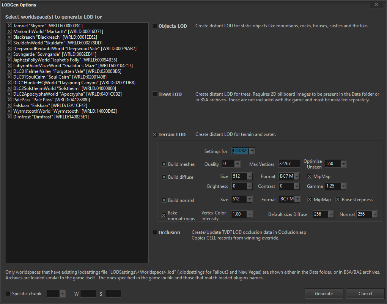Select the Falskaar [WRLD:13A1CF42] row text
The height and width of the screenshot is (304, 387).
[50, 105]
